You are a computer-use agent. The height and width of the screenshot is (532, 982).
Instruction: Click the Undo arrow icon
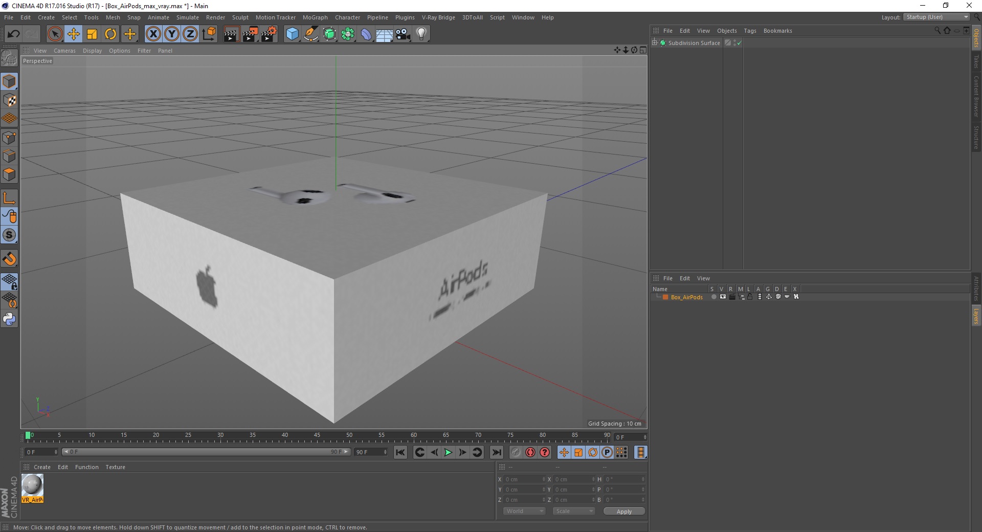point(14,34)
